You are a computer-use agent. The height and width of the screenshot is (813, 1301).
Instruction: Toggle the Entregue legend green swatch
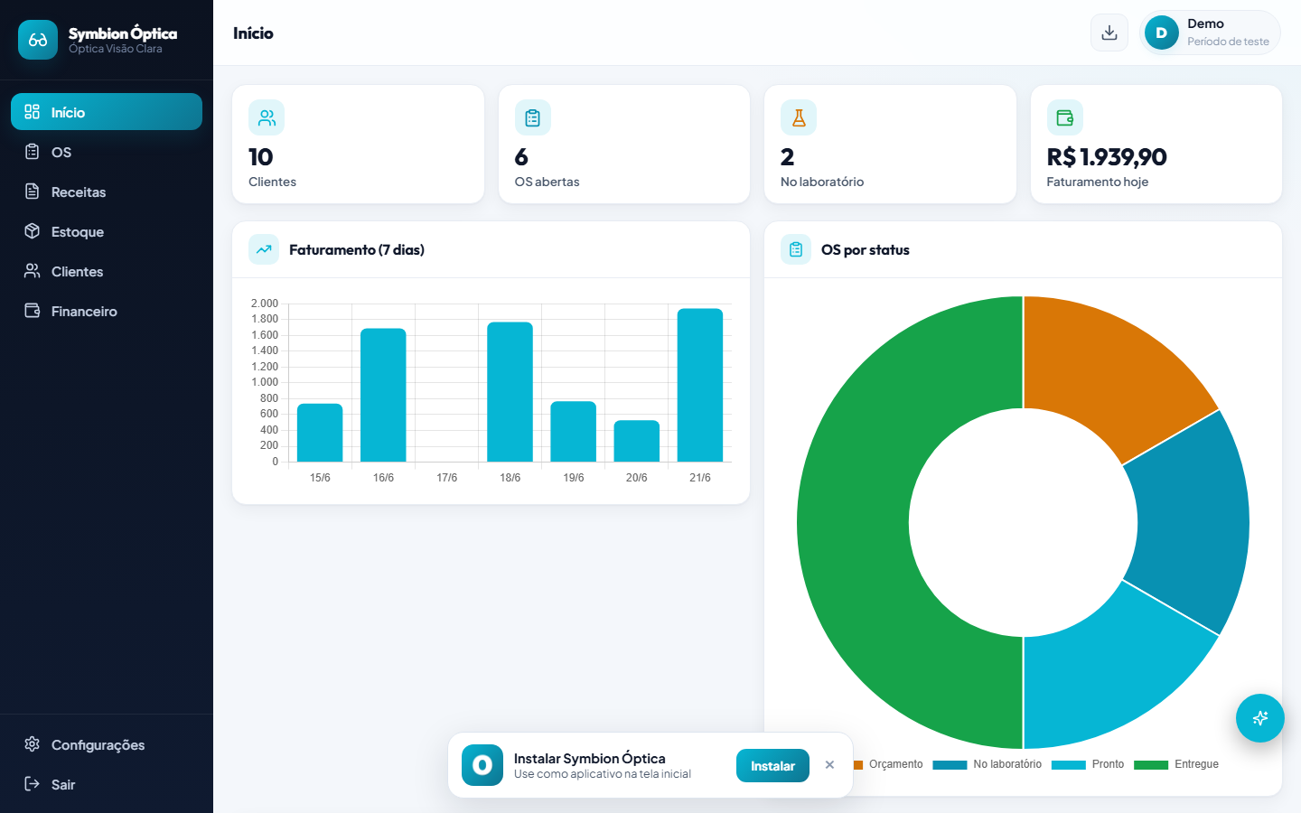click(x=1151, y=765)
